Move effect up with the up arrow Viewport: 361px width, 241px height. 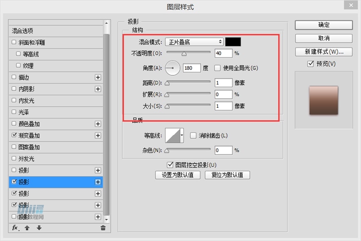click(27, 228)
